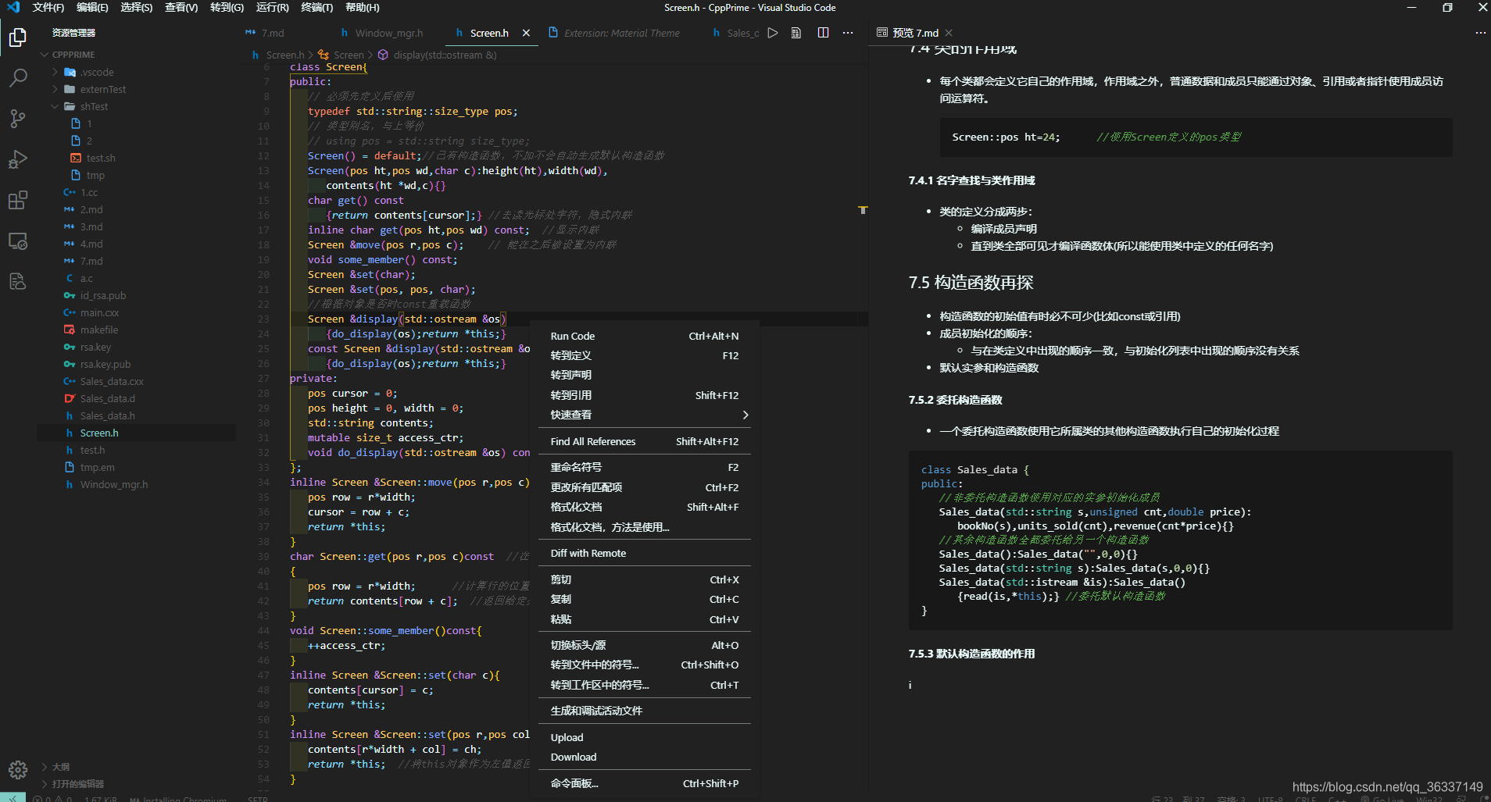Viewport: 1491px width, 802px height.
Task: Choose 重命名符号 in context menu
Action: point(645,467)
